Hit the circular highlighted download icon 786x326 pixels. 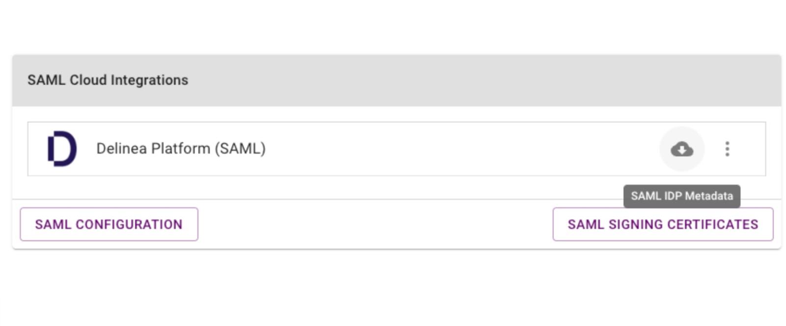pyautogui.click(x=681, y=149)
